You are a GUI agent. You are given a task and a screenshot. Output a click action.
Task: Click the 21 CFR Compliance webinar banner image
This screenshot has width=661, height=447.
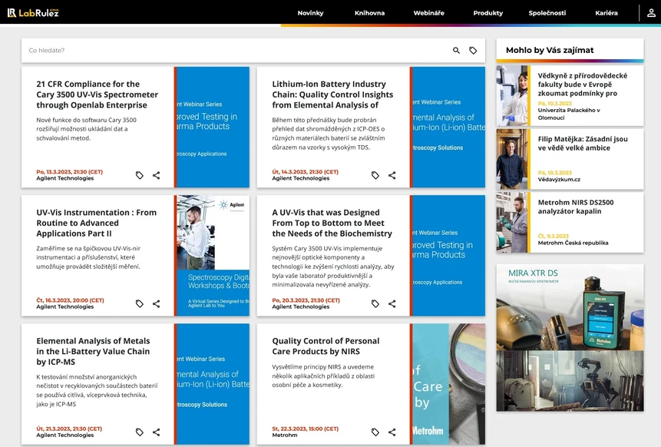coord(213,127)
